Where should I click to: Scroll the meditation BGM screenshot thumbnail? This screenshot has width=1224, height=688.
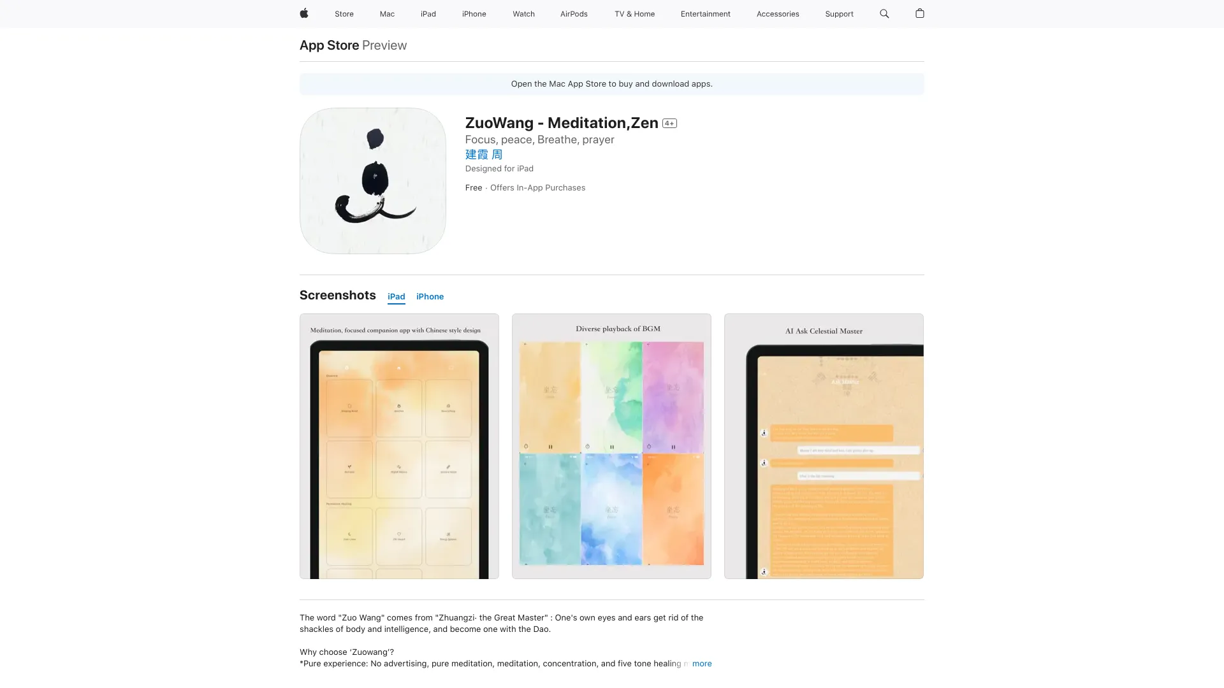tap(611, 445)
